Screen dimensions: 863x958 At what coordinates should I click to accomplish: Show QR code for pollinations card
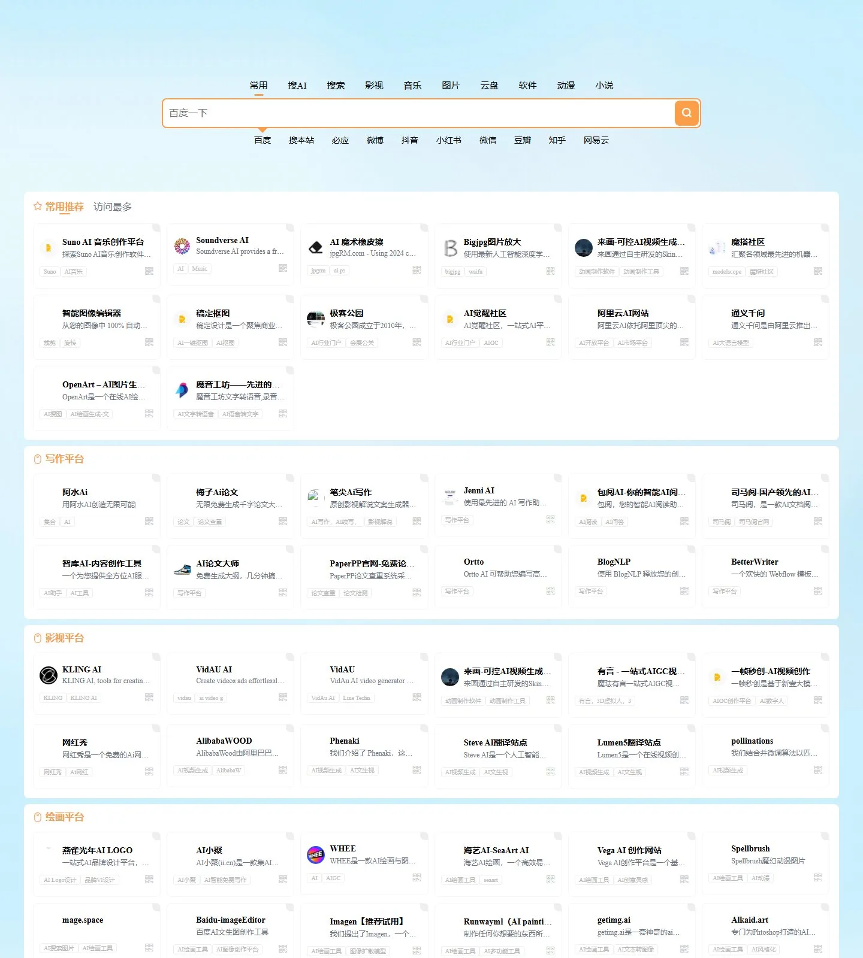point(818,769)
